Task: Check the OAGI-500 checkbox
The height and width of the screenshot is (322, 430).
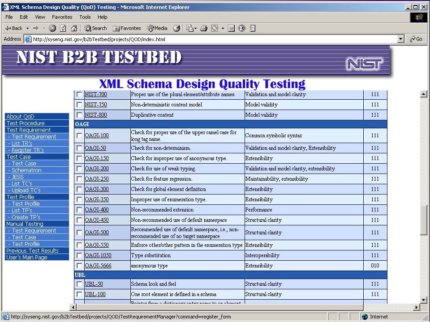Action: (x=79, y=233)
